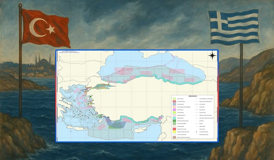Choose the yellow swatch in the map legend
The image size is (274, 160).
tap(174, 132)
